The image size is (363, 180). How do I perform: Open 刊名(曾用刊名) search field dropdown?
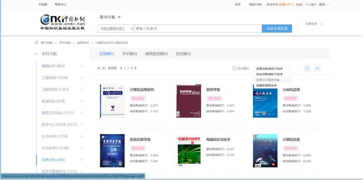(116, 29)
